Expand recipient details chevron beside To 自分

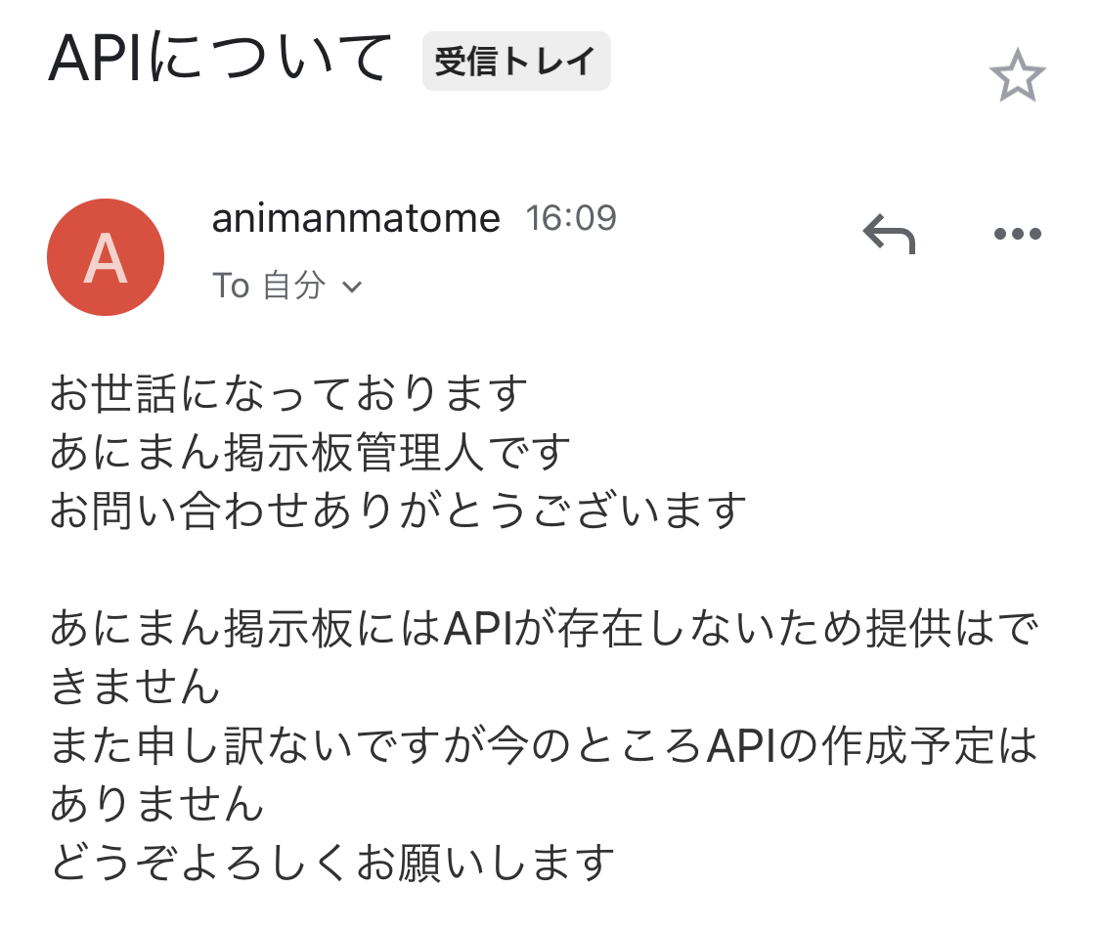tap(352, 287)
